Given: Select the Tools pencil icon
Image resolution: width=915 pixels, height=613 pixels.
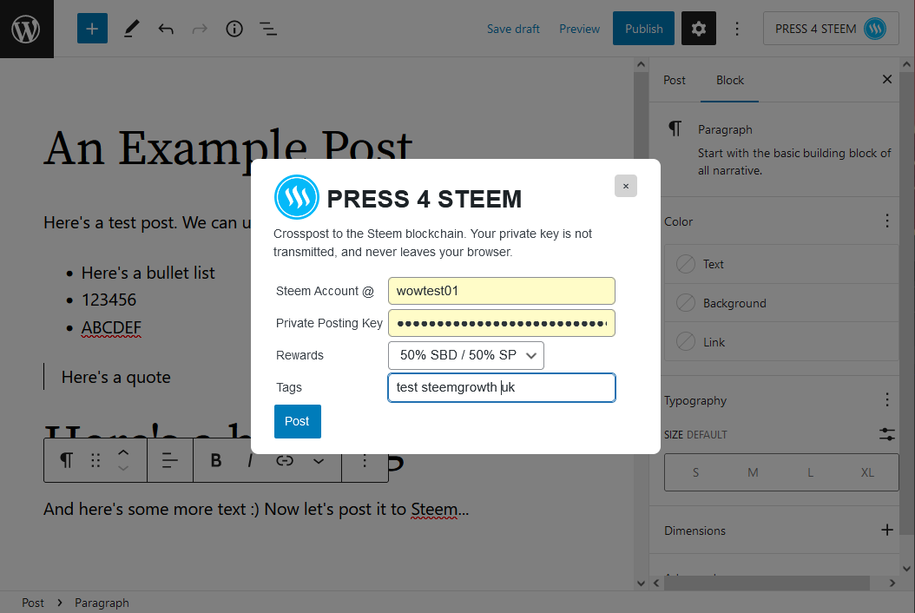Looking at the screenshot, I should 132,29.
